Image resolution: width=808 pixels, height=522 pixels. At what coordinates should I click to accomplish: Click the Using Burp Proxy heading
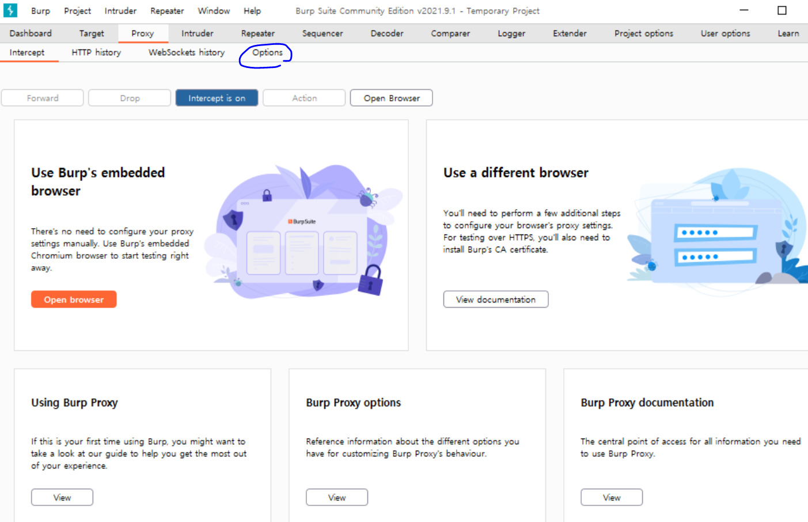coord(74,403)
